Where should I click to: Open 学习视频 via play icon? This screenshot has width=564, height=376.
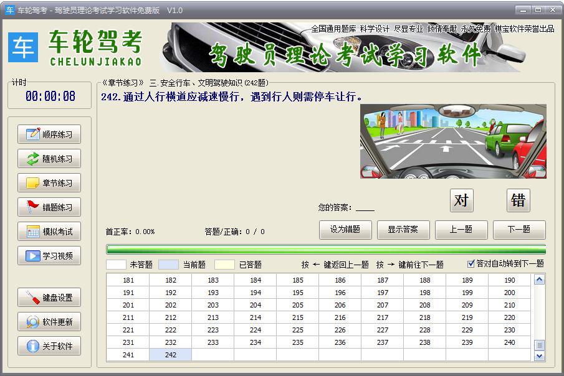[x=32, y=256]
